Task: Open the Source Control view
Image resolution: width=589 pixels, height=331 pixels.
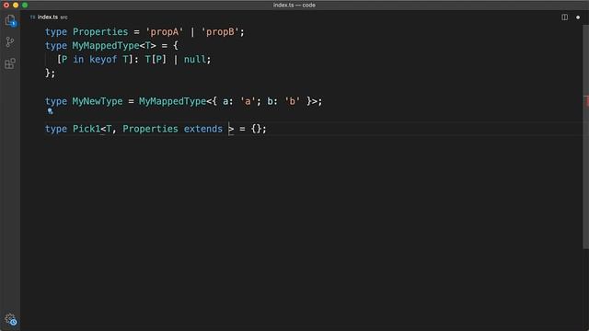Action: (x=10, y=42)
